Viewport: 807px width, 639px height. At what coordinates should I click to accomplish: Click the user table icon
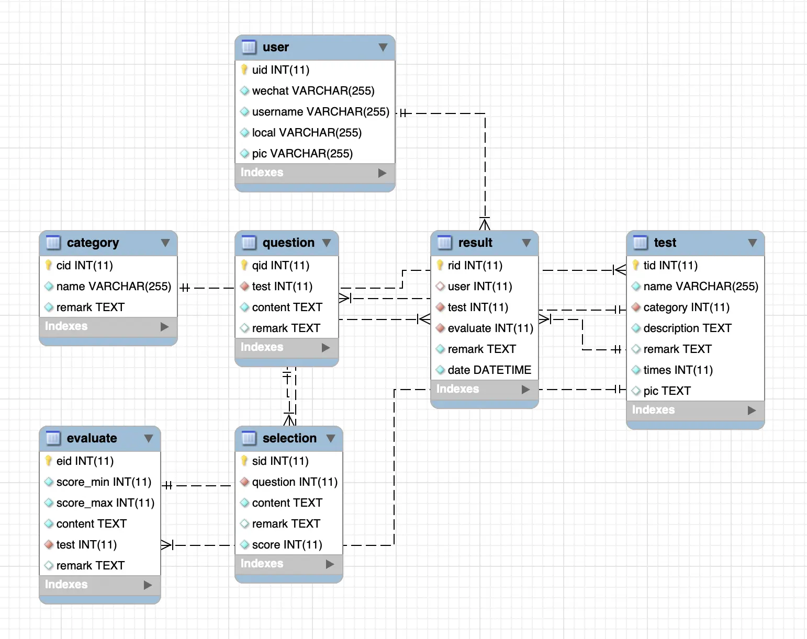249,47
